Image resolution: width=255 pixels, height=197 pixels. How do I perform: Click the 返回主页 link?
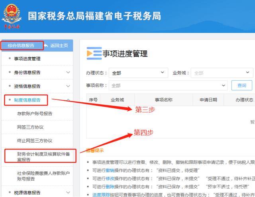pos(59,46)
